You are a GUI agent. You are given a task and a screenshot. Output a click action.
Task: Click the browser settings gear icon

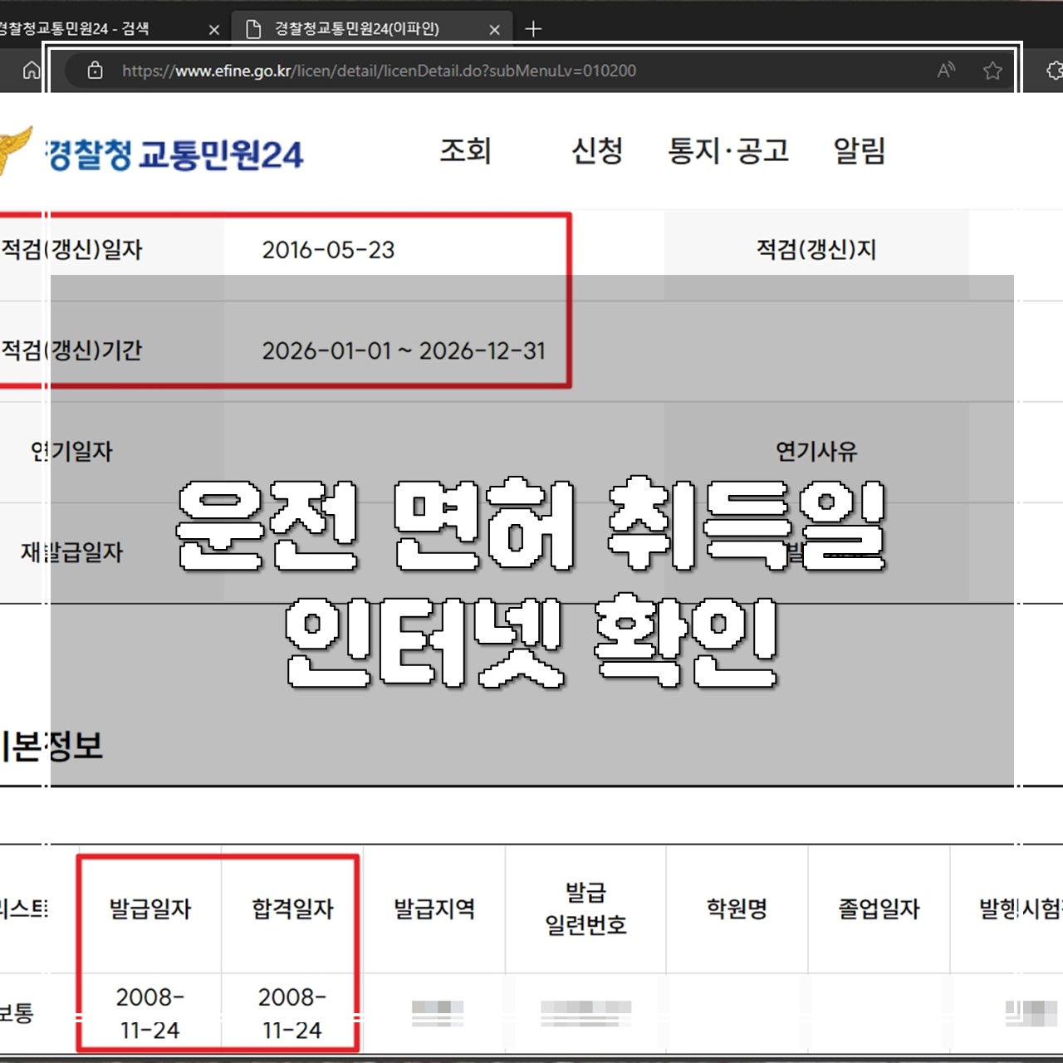1055,71
